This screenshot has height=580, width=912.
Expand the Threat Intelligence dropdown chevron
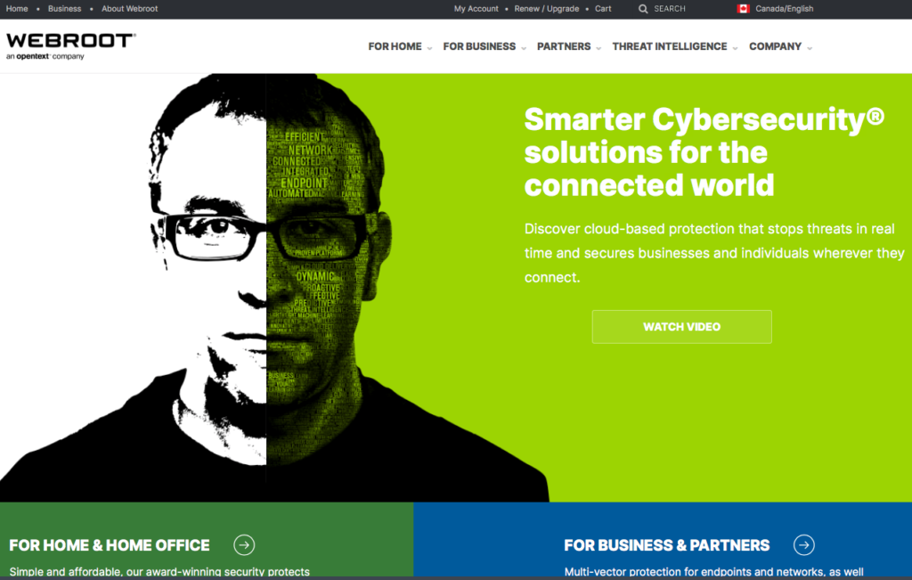[x=735, y=48]
